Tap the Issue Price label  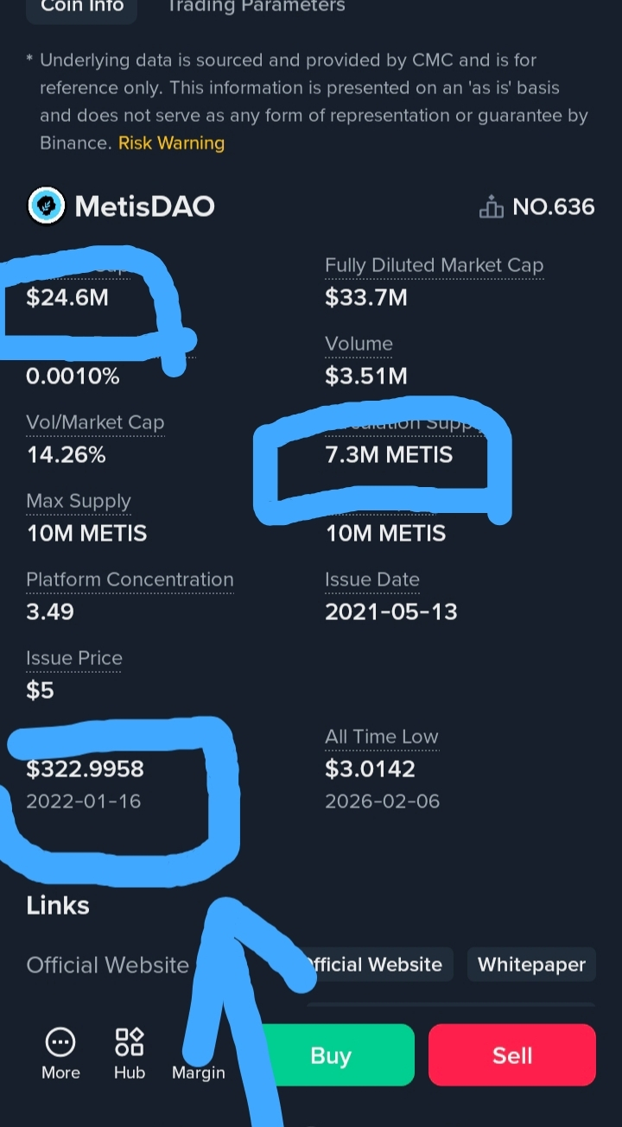pos(74,658)
